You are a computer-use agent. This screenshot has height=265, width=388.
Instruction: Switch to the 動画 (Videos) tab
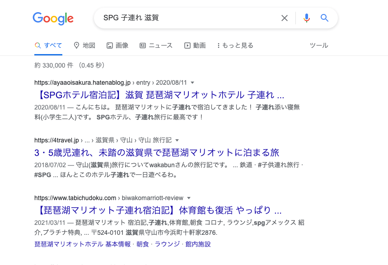pos(195,46)
